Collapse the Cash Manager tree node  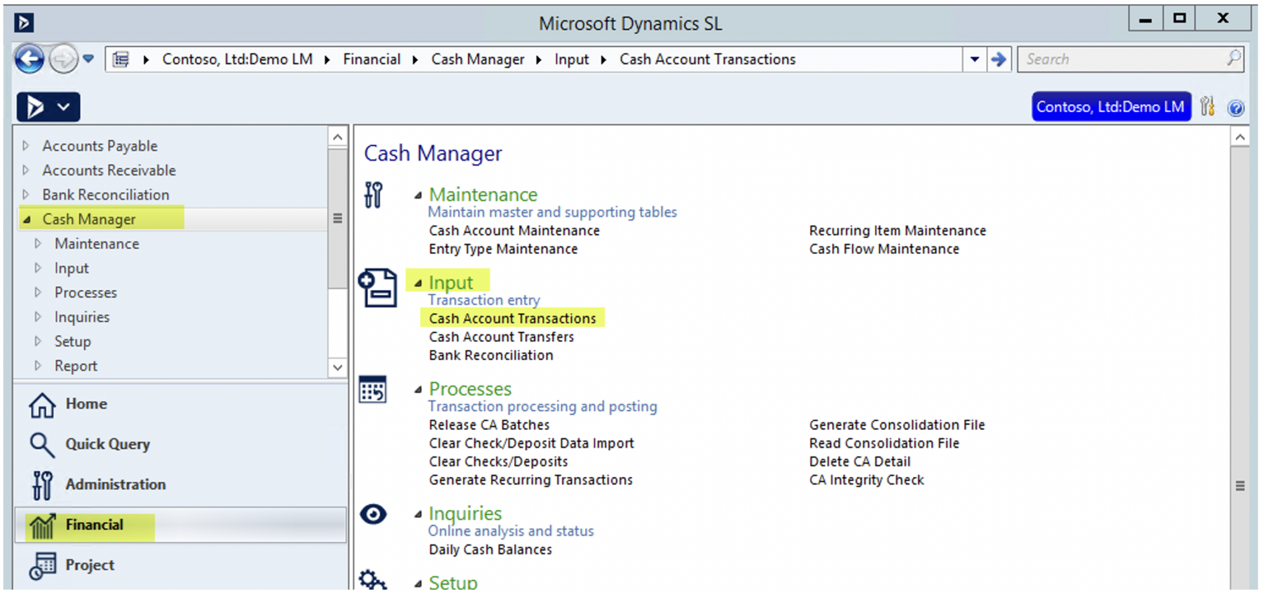pos(25,219)
